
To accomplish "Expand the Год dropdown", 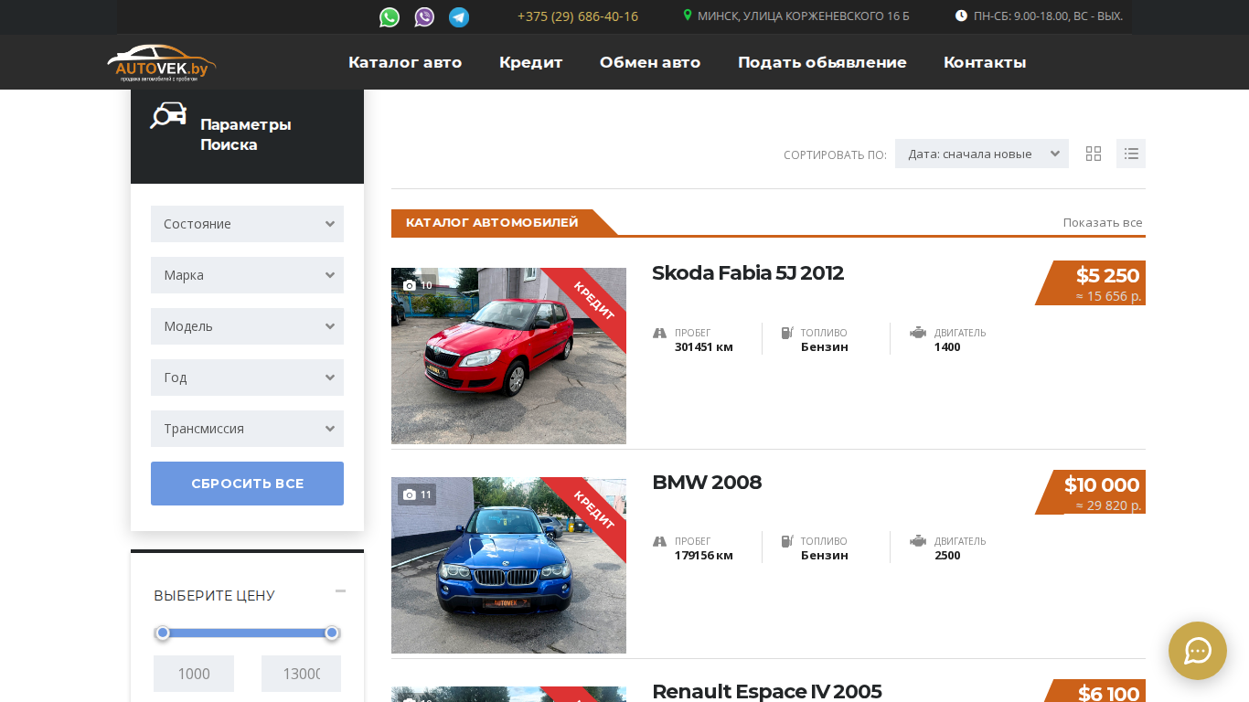I will (x=247, y=378).
